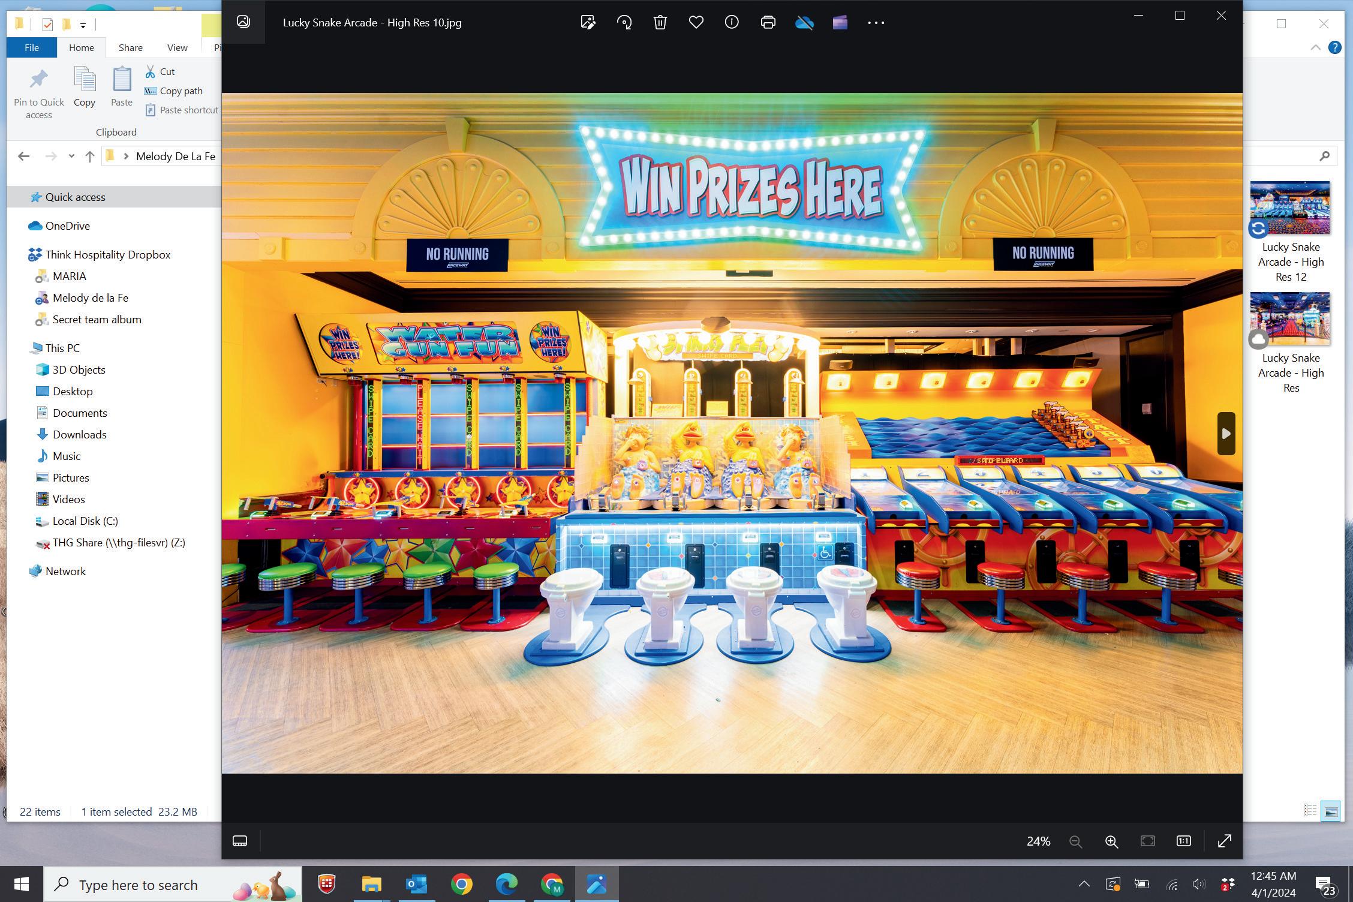The width and height of the screenshot is (1353, 902).
Task: Click the Edit image icon
Action: coord(588,23)
